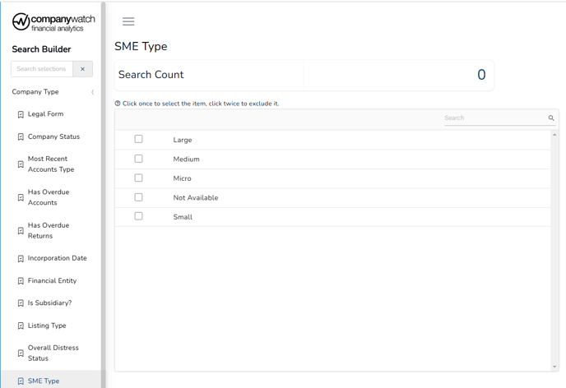The image size is (566, 388).
Task: Collapse the Company Type section chevron
Action: tap(93, 92)
